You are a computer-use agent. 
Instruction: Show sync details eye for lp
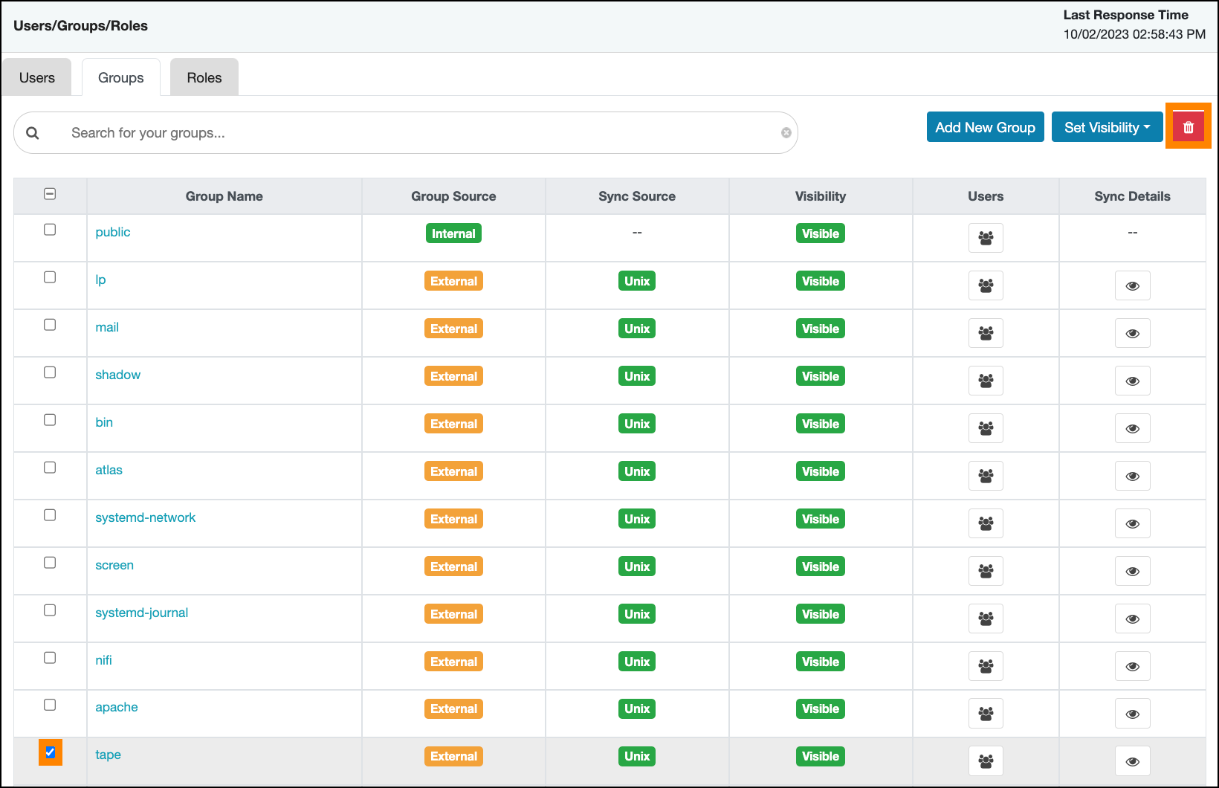click(1132, 285)
